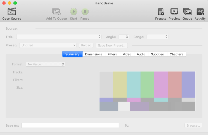Close the HandBrake window
Image resolution: width=208 pixels, height=135 pixels.
[4, 3]
